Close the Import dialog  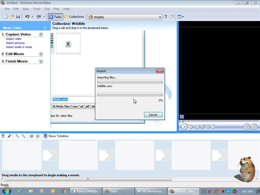point(160,71)
